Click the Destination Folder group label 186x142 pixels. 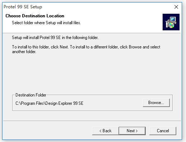(x=31, y=95)
